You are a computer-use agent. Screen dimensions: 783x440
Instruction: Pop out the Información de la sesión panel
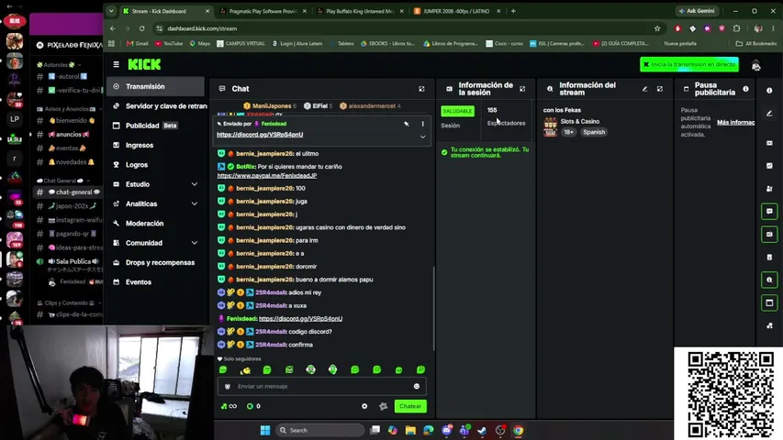(522, 89)
